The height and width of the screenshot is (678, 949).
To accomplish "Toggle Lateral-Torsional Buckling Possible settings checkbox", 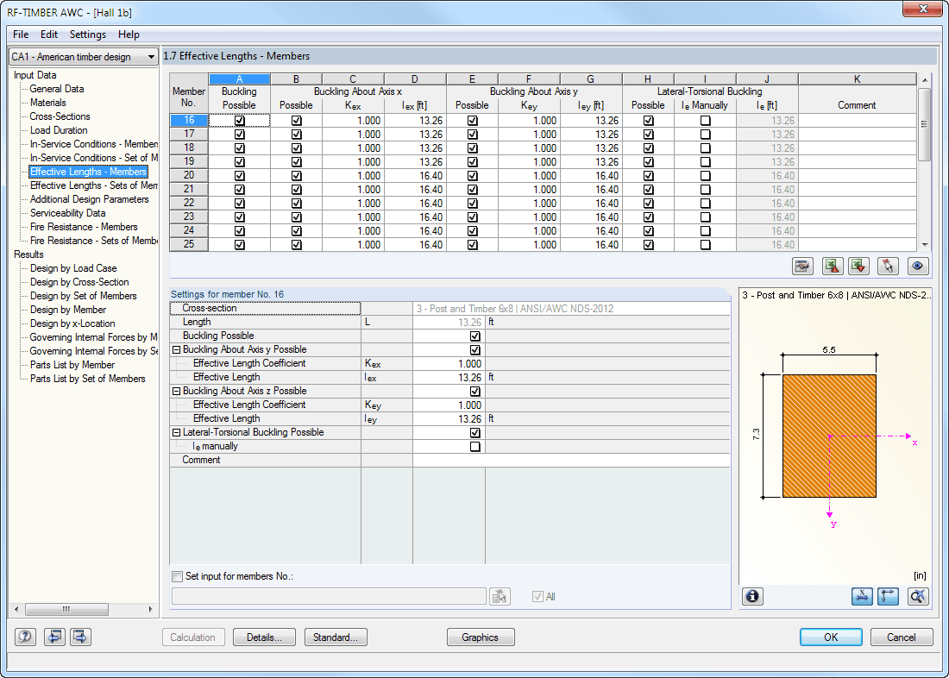I will pos(475,433).
